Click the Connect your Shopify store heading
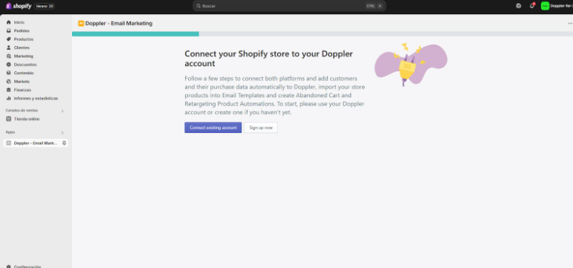Image resolution: width=573 pixels, height=268 pixels. click(268, 59)
